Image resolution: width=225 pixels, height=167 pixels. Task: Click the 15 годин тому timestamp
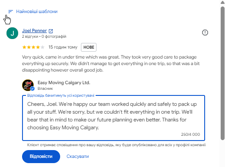[x=63, y=47]
